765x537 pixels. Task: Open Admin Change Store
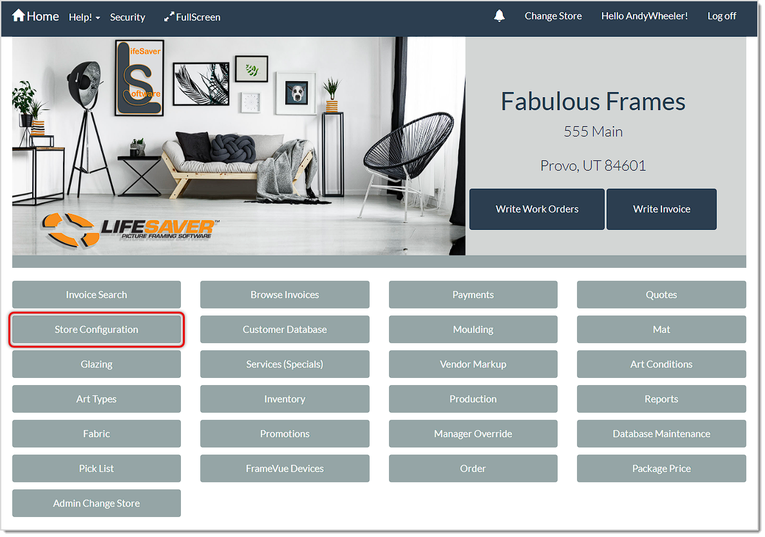click(x=96, y=503)
